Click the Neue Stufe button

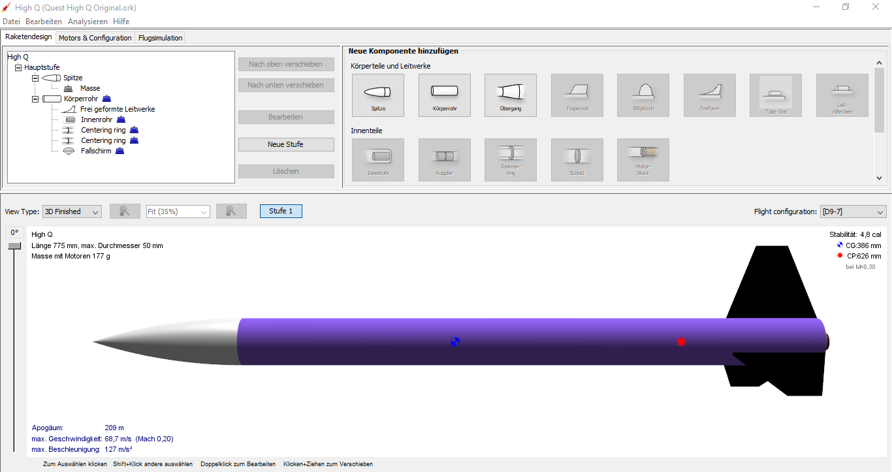click(285, 144)
